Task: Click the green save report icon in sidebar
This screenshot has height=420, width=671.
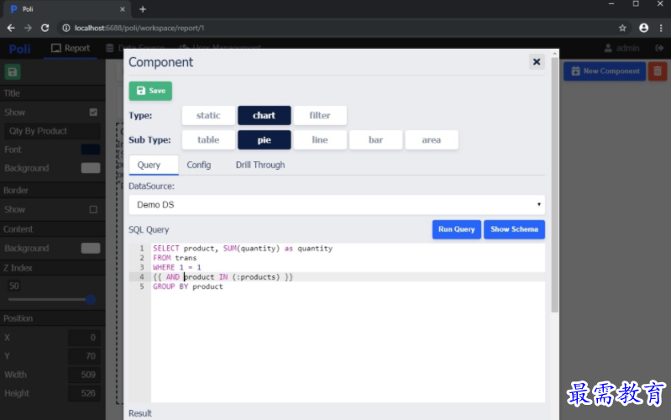Action: [x=13, y=72]
